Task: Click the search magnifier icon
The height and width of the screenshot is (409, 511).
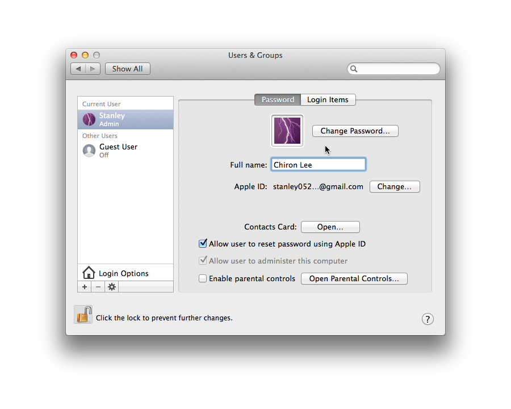Action: click(x=354, y=69)
